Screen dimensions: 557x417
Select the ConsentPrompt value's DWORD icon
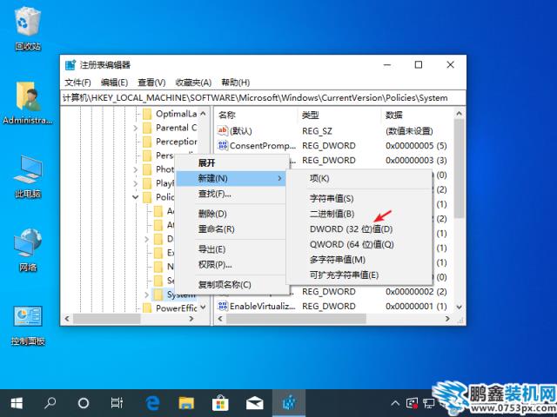(x=223, y=145)
